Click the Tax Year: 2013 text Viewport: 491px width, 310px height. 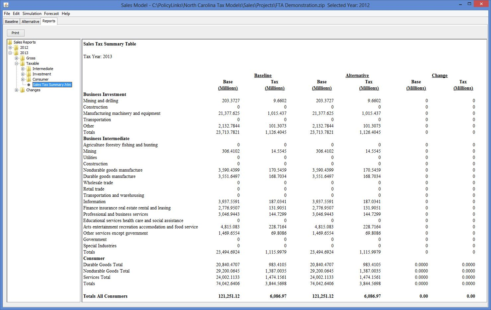tap(98, 56)
